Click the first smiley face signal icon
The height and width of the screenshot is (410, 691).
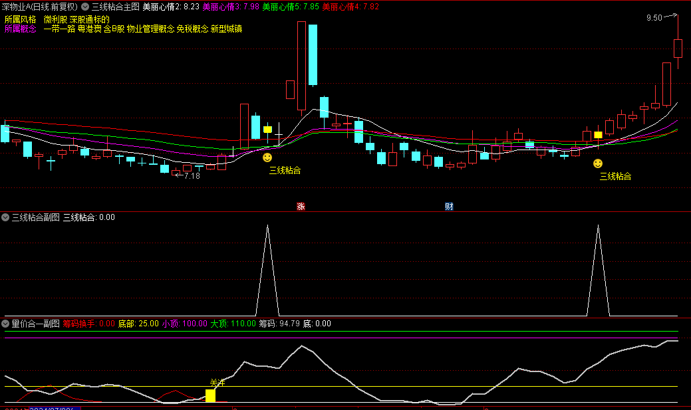click(x=267, y=157)
